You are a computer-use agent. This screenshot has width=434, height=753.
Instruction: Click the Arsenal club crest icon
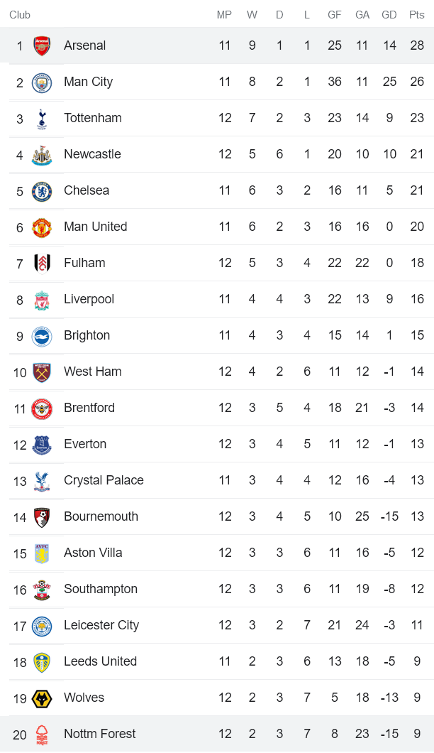42,46
